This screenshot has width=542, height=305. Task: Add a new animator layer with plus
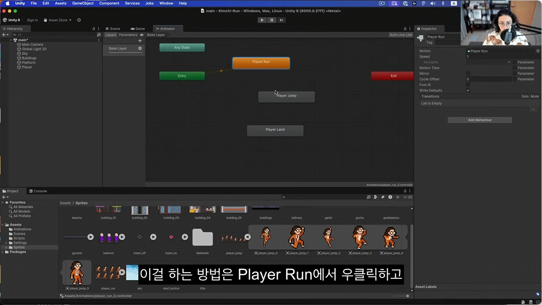pos(140,41)
